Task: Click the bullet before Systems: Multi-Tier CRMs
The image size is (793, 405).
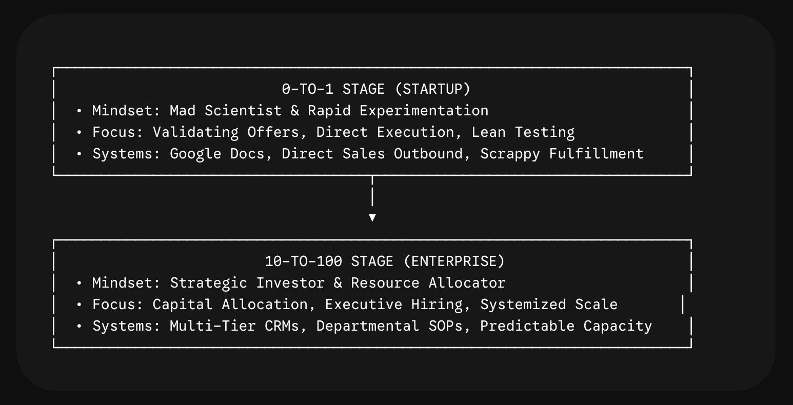Action: 79,326
